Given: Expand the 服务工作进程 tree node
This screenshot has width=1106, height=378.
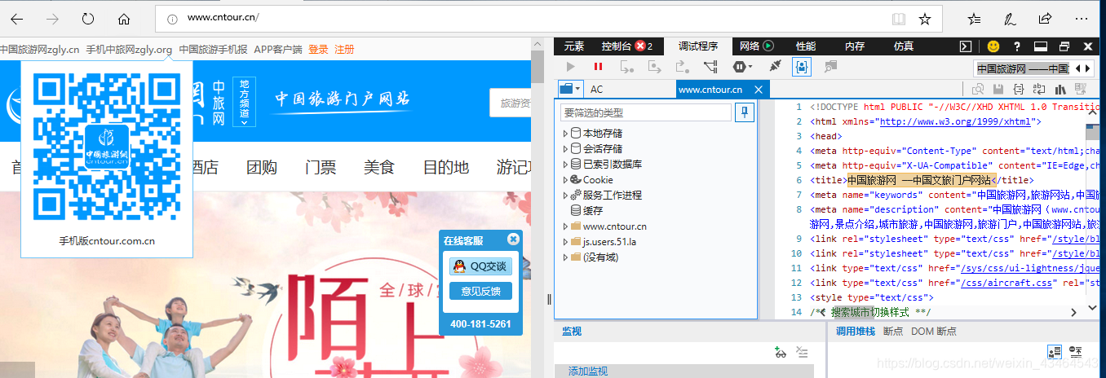Looking at the screenshot, I should coord(565,196).
